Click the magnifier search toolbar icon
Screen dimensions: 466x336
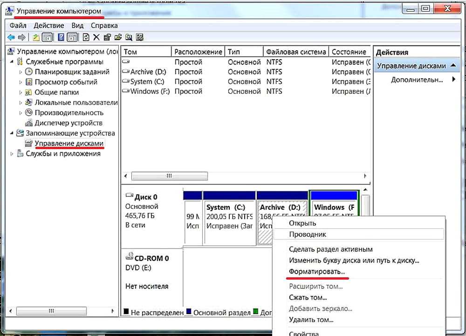[129, 38]
